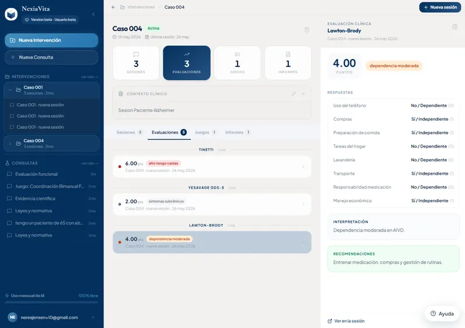The height and width of the screenshot is (328, 465).
Task: Go back using the left arrow
Action: (x=113, y=7)
